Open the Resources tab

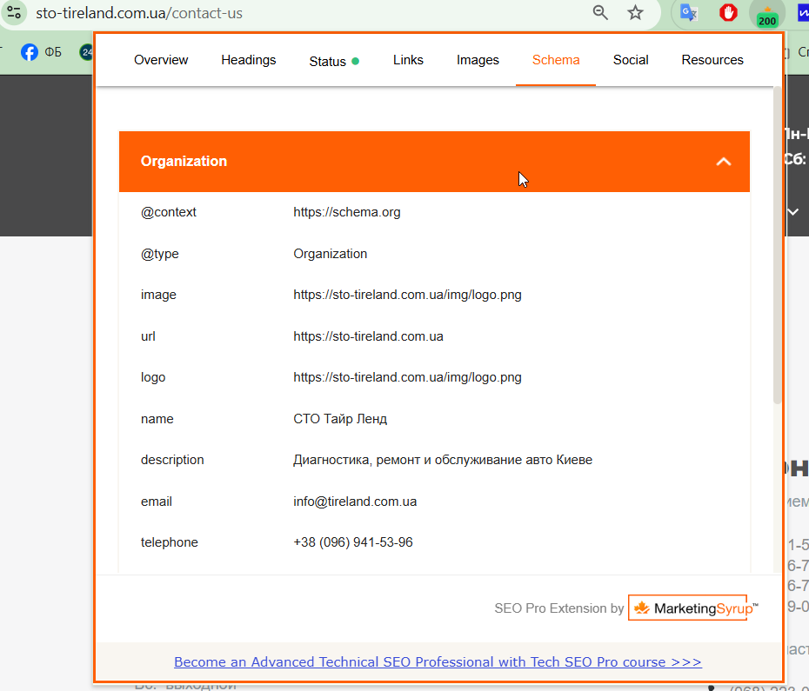click(712, 60)
